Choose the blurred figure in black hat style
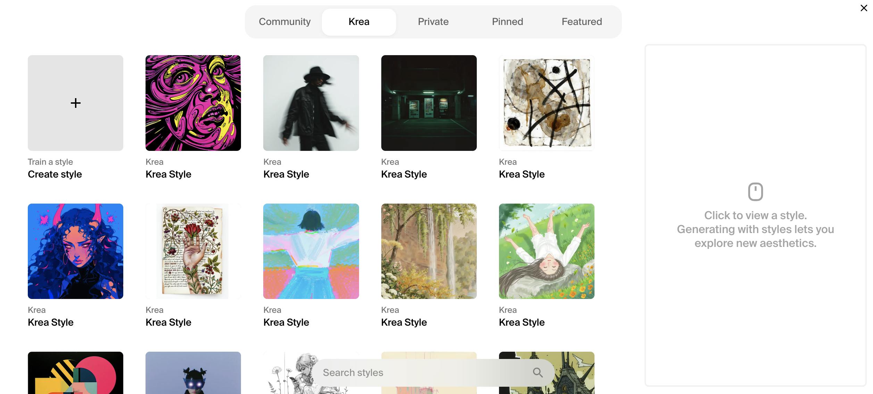Image resolution: width=873 pixels, height=394 pixels. (x=311, y=103)
